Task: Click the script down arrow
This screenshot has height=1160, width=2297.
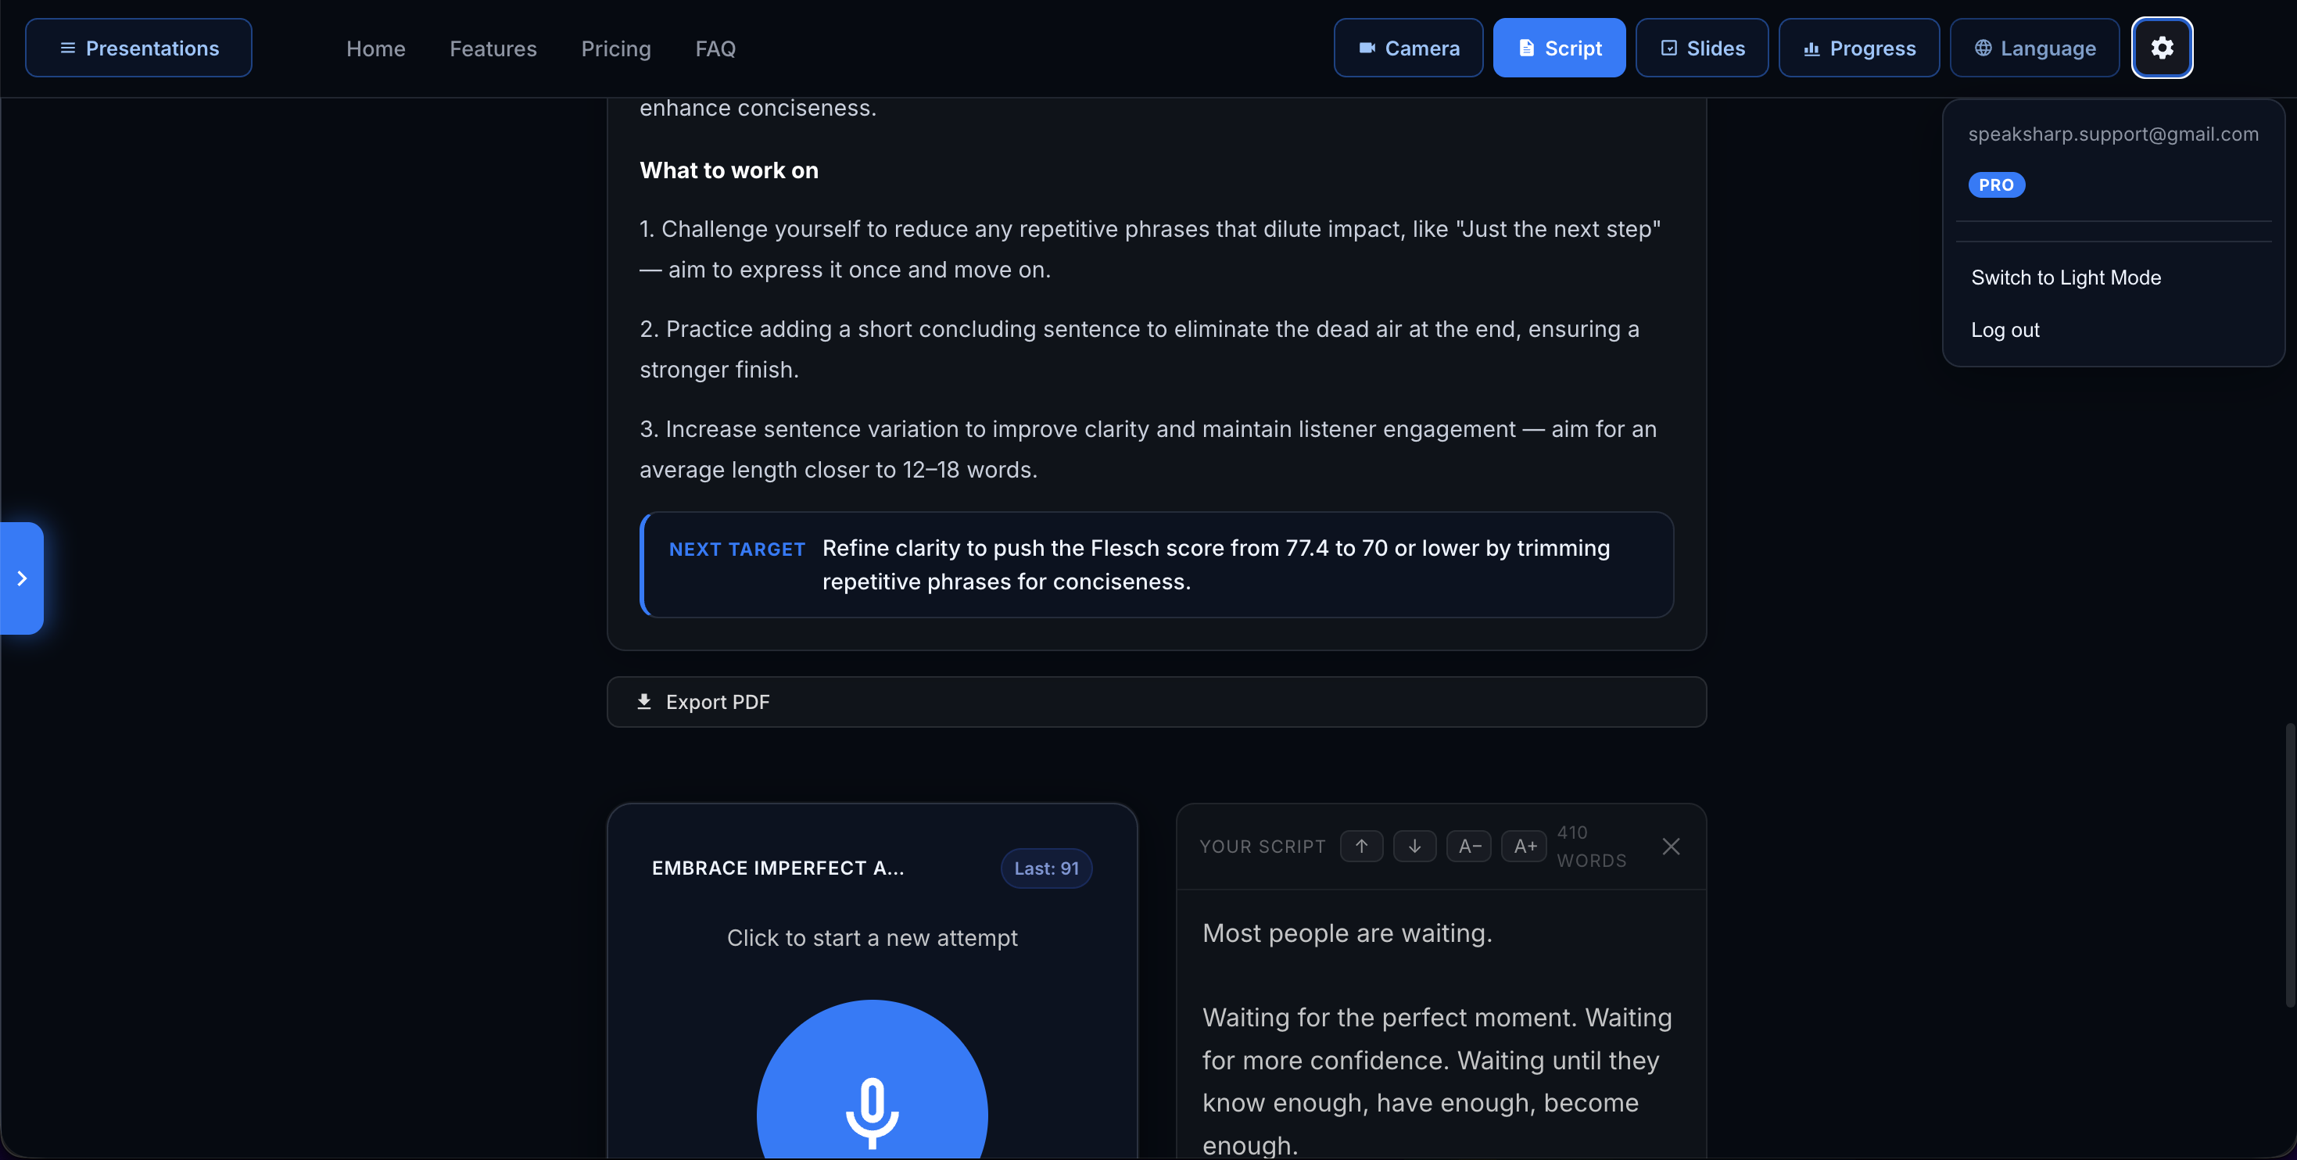Action: 1414,846
